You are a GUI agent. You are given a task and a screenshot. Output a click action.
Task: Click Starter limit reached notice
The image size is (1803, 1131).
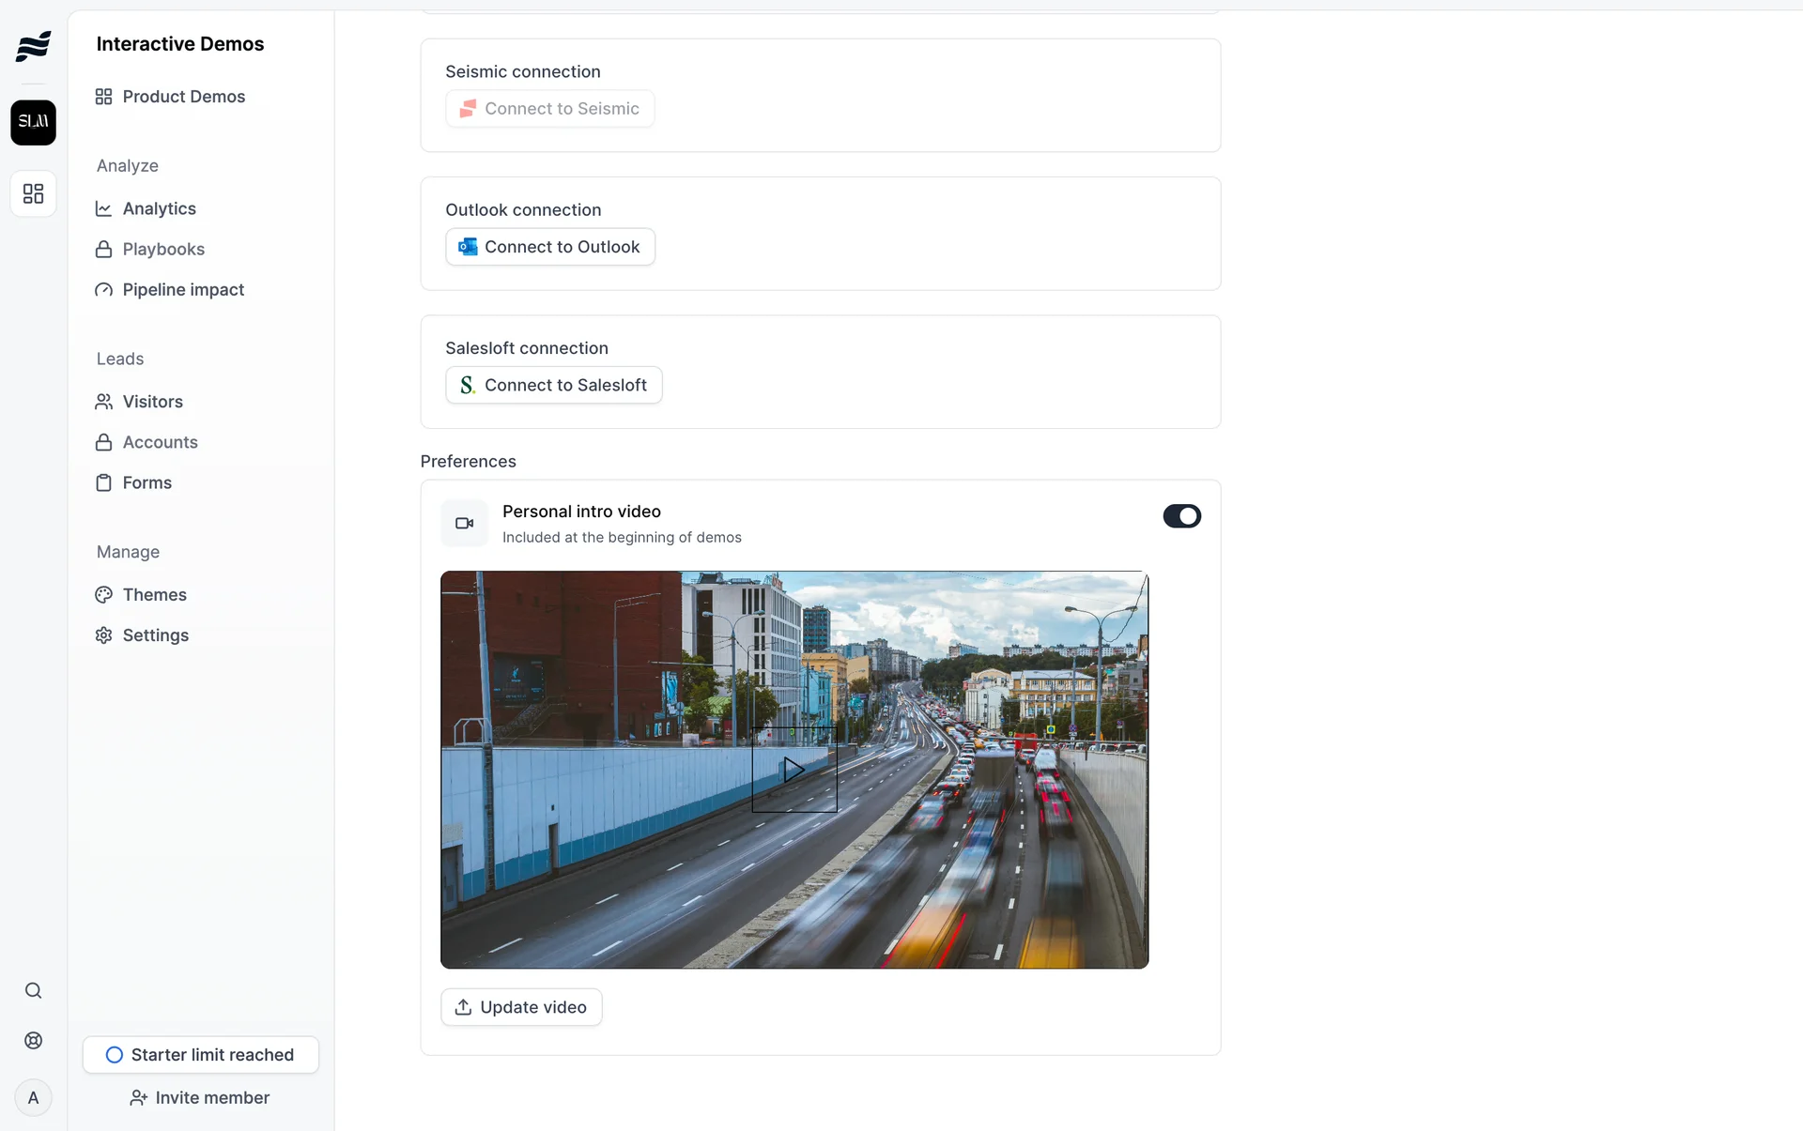tap(200, 1055)
